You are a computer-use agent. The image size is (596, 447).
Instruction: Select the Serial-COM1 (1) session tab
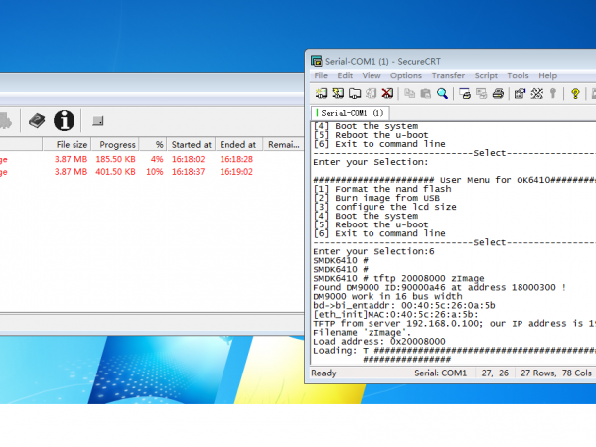[350, 113]
